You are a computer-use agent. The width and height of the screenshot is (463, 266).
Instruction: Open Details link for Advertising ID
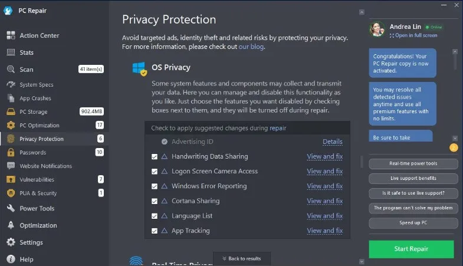click(333, 142)
